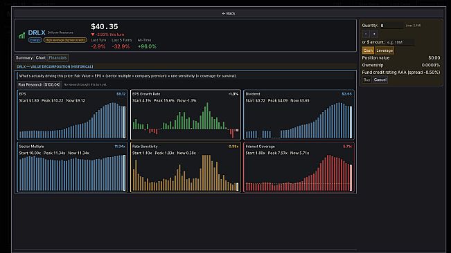Focus the dollar amount input field

click(x=400, y=42)
